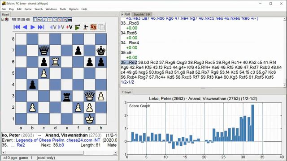Click move 33...Rxd6 in the PGN
Screen dimensions: 287x161
coord(130,23)
